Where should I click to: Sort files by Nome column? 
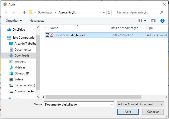(54, 28)
